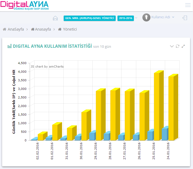Open the hamburger menu icon
Screen dimensions: 193x169
(188, 5)
